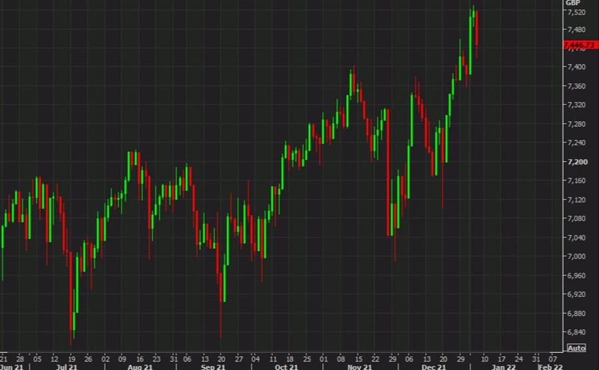Select the Aug 21 month label

(140, 367)
